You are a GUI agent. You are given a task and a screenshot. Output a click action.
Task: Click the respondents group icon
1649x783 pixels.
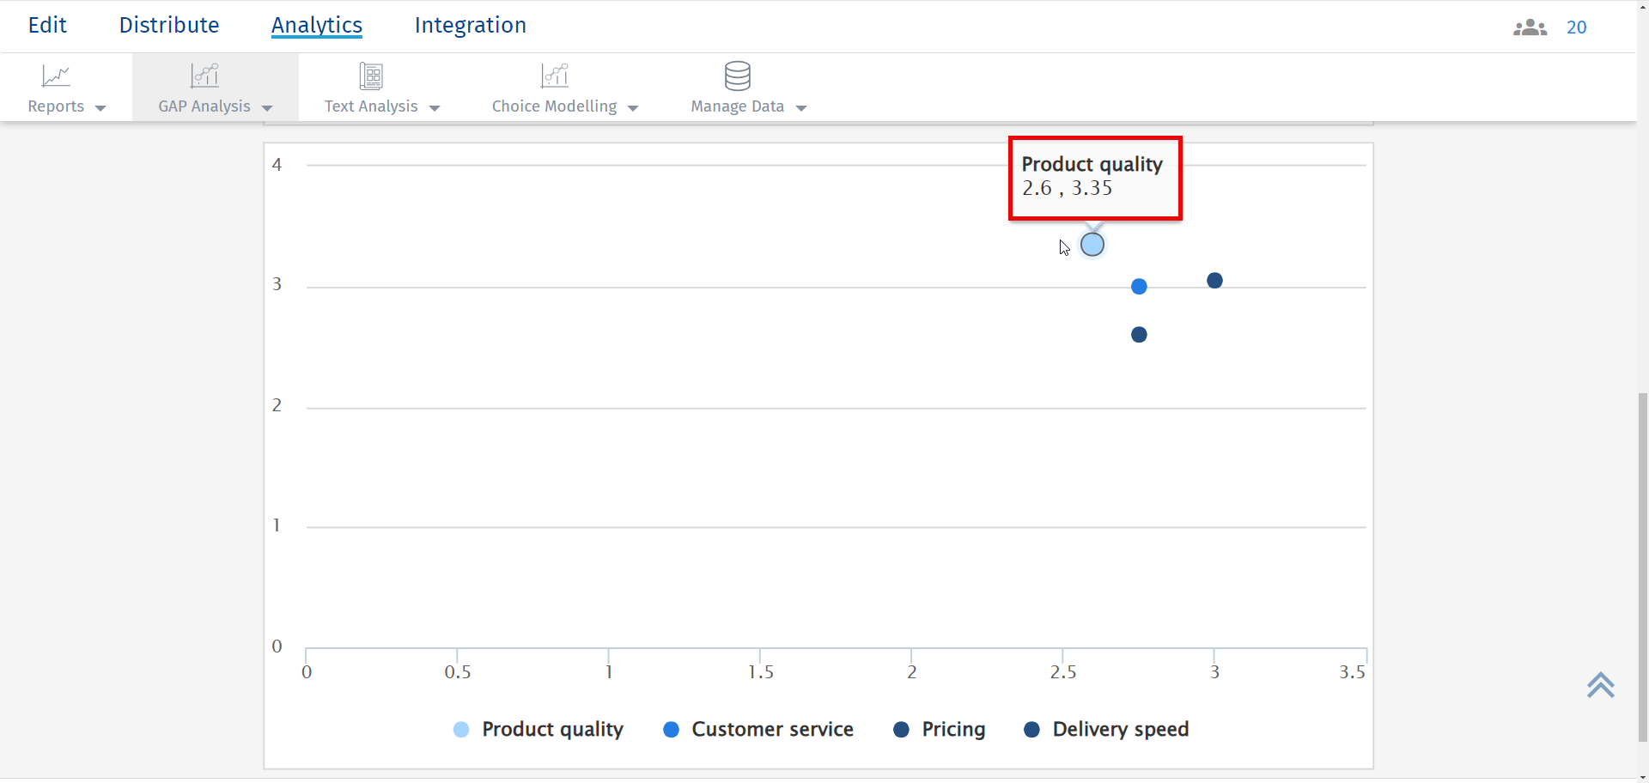tap(1530, 27)
